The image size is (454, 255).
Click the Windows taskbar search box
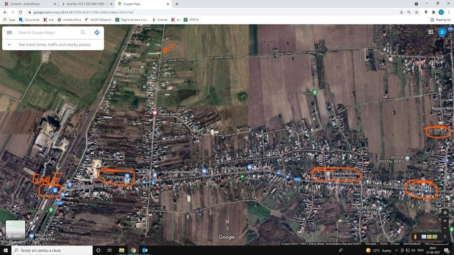[52, 250]
